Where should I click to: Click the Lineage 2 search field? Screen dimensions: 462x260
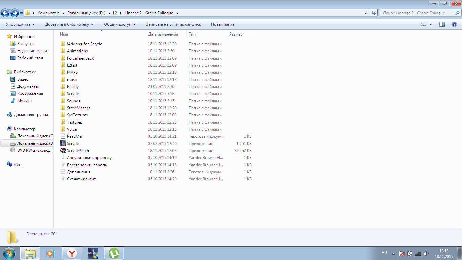(416, 13)
